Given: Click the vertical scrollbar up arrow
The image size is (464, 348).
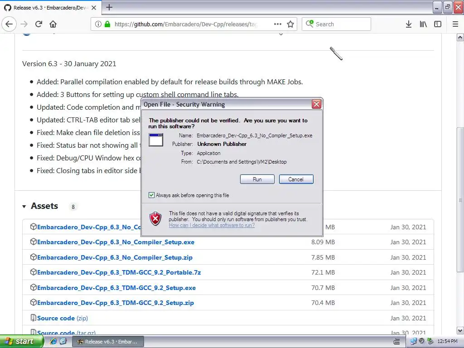Looking at the screenshot, I should pyautogui.click(x=460, y=37).
